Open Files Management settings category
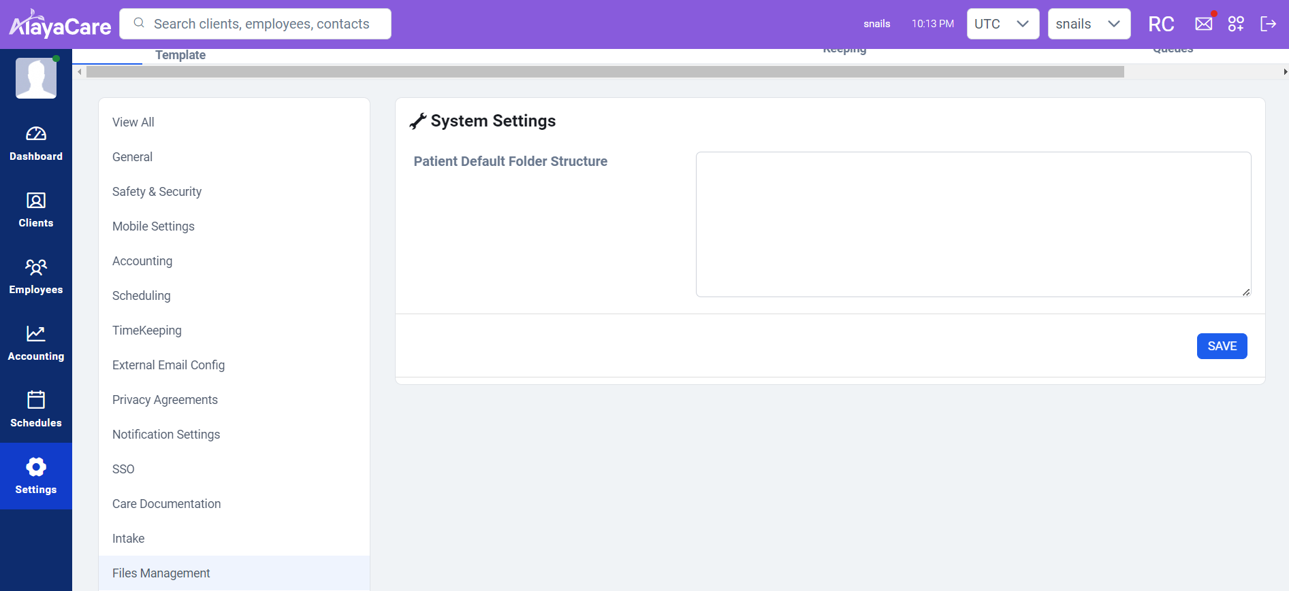 click(161, 573)
